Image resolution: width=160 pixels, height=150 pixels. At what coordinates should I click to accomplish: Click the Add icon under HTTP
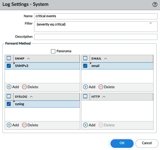point(85,125)
